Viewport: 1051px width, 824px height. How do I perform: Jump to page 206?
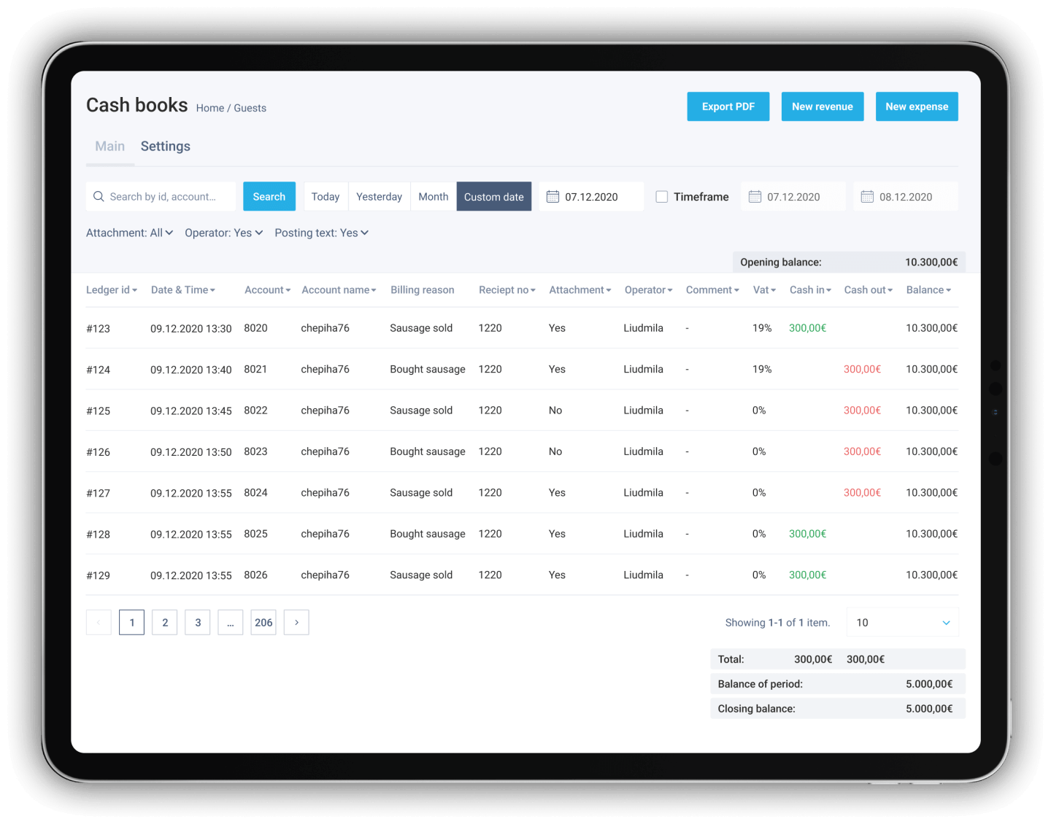[x=263, y=623]
